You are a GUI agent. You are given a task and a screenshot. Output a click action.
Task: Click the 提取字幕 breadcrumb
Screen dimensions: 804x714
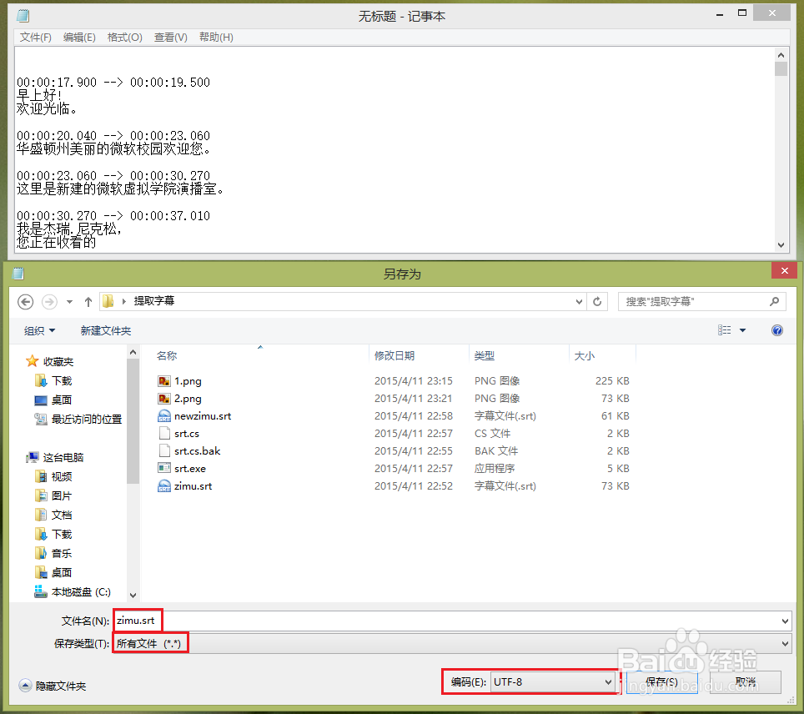click(x=153, y=301)
